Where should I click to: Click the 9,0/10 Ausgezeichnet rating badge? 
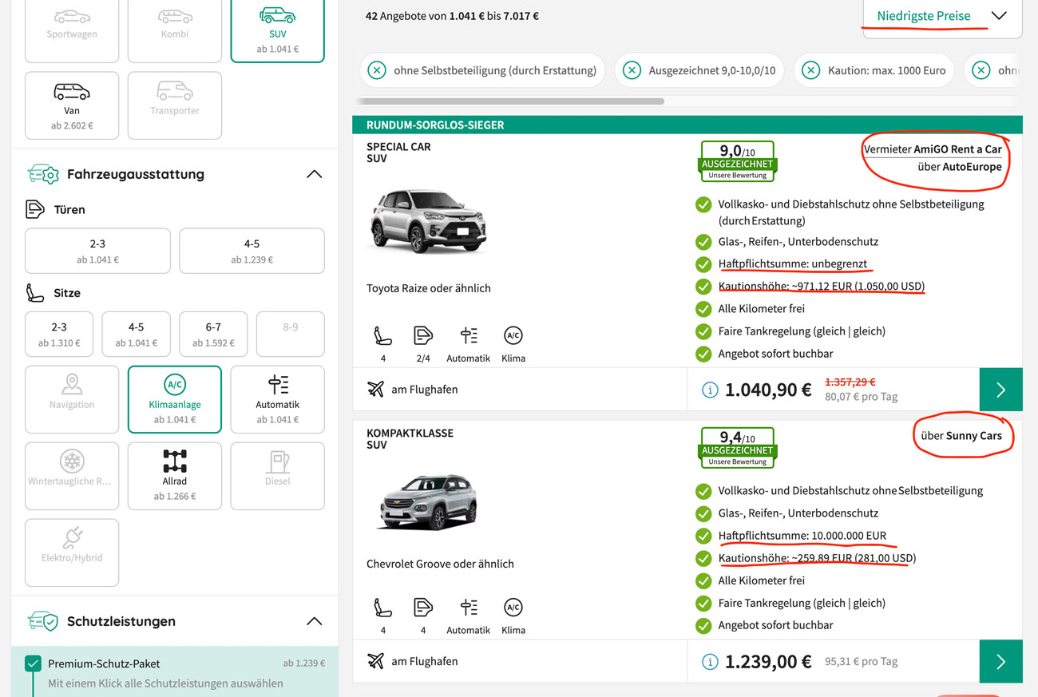click(x=737, y=161)
